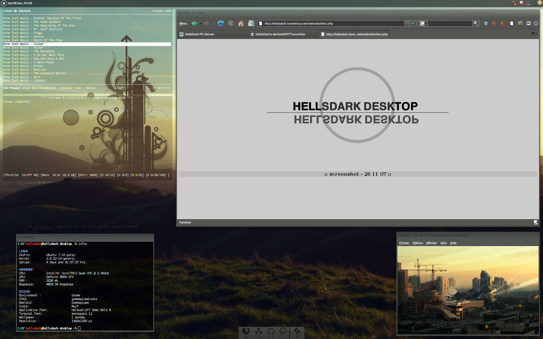543x339 pixels.
Task: Click the blank page bookmark icon
Action: pyautogui.click(x=512, y=23)
